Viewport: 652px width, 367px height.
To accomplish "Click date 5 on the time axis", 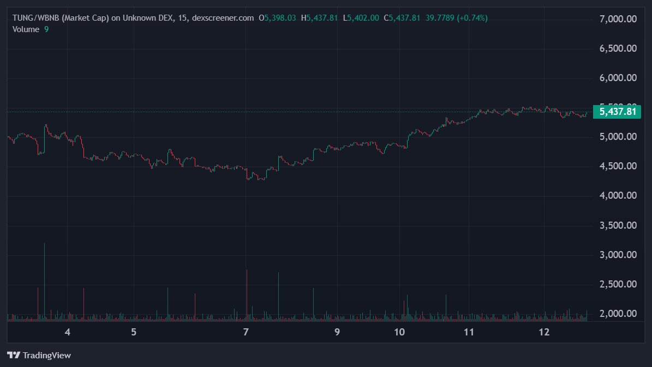I will pyautogui.click(x=134, y=332).
